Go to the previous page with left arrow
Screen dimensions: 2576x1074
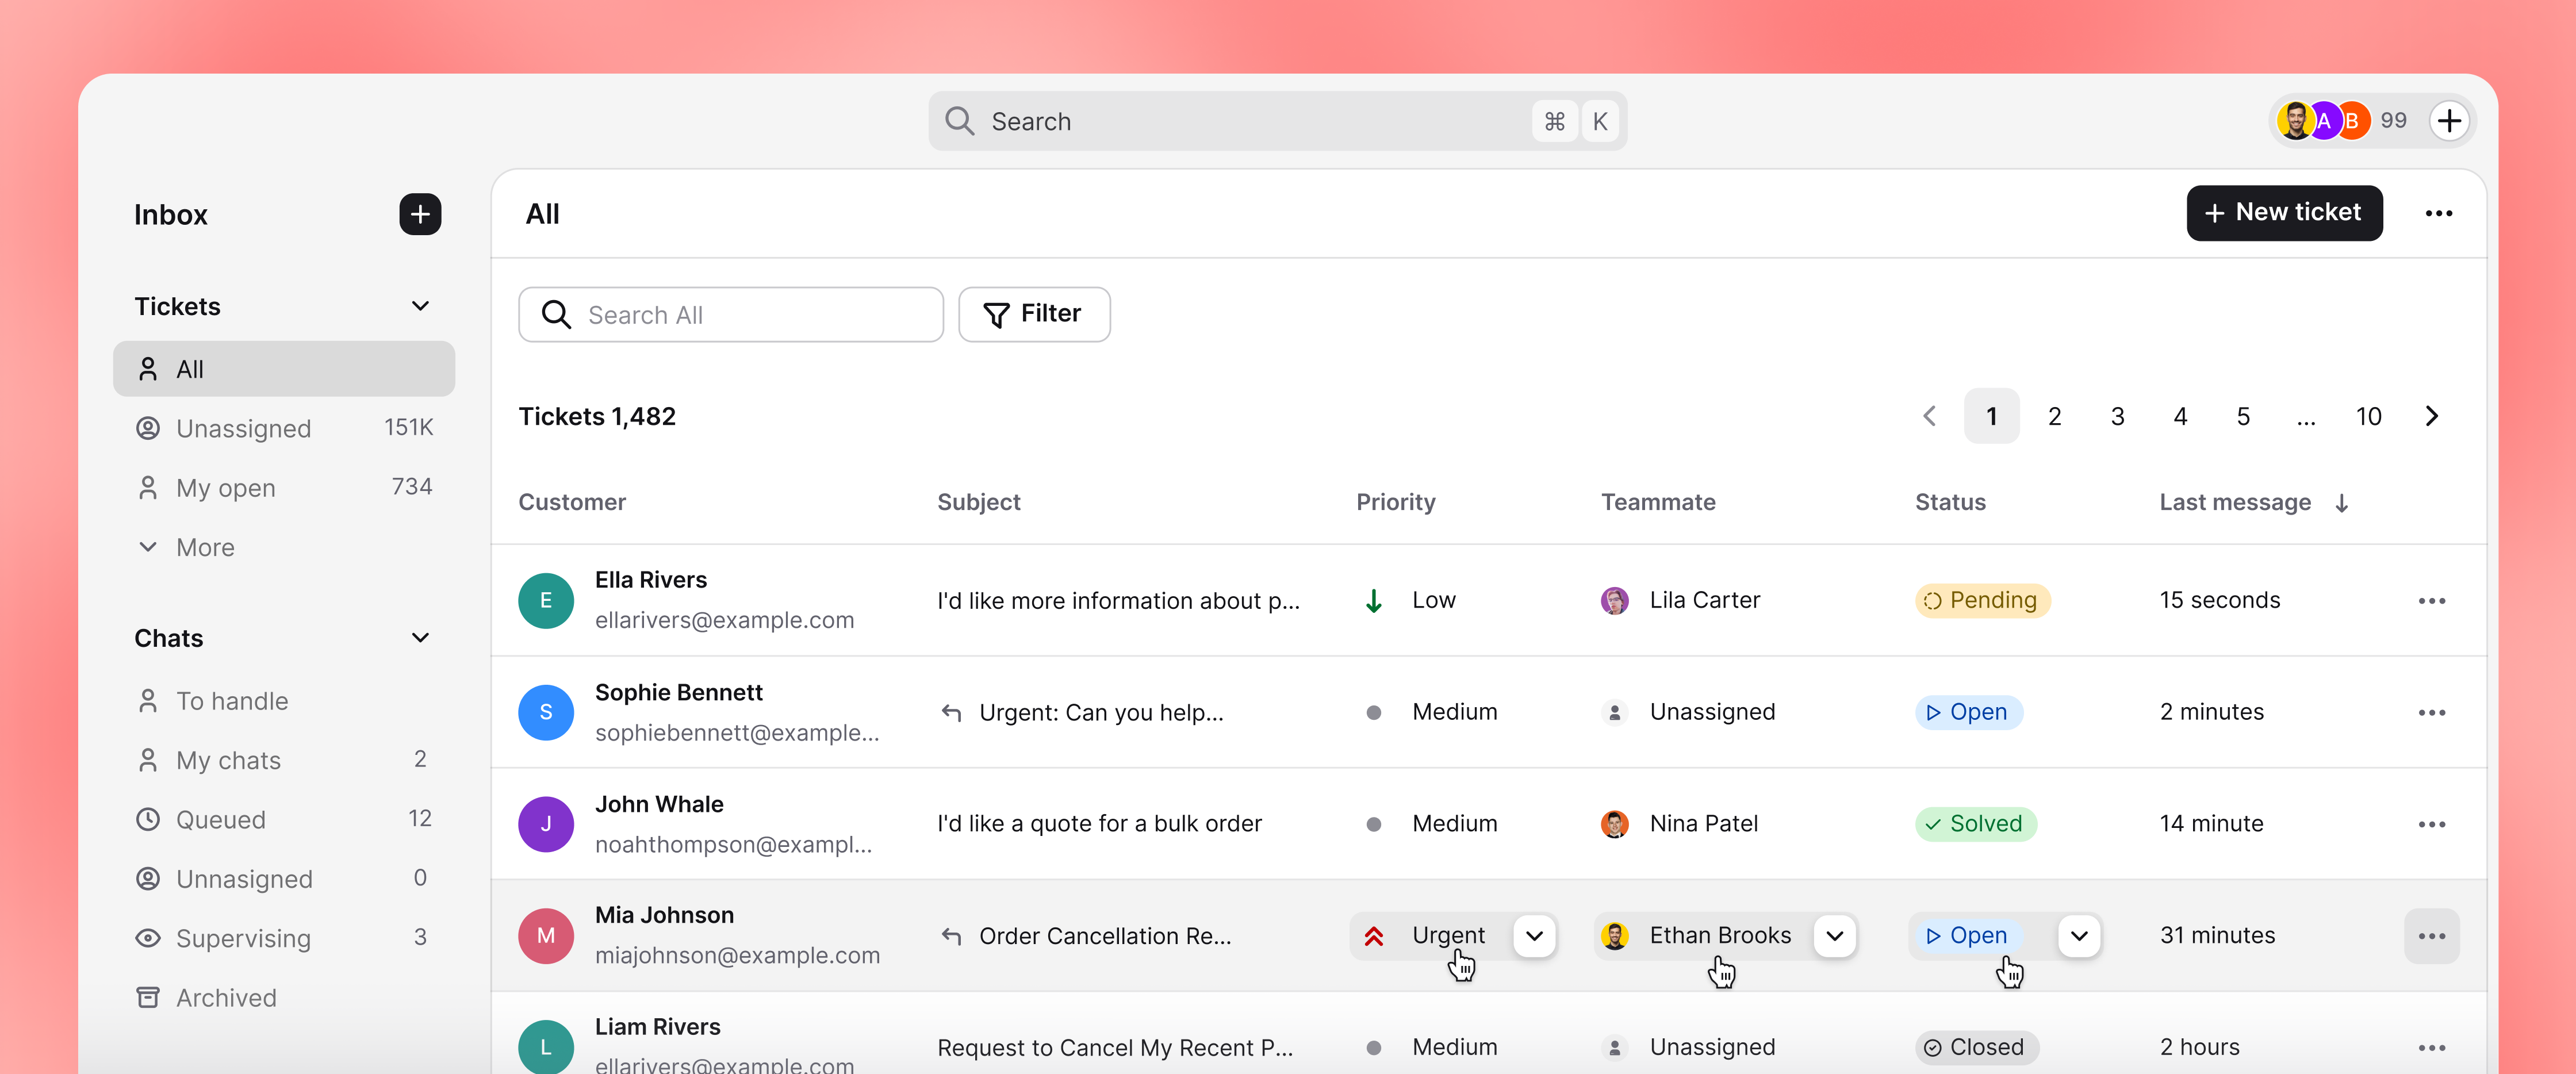pyautogui.click(x=1929, y=416)
